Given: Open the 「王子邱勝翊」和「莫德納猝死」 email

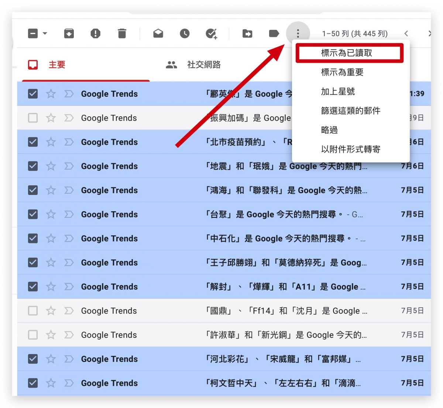Looking at the screenshot, I should (x=285, y=263).
